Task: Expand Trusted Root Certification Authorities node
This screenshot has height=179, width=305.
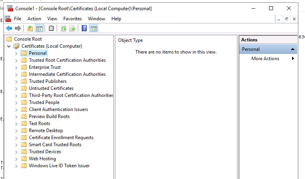Action: click(x=16, y=61)
